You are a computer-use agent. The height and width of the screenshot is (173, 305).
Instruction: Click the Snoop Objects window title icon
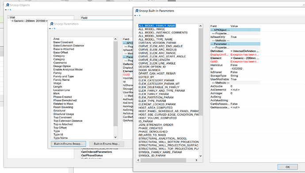click(x=8, y=5)
